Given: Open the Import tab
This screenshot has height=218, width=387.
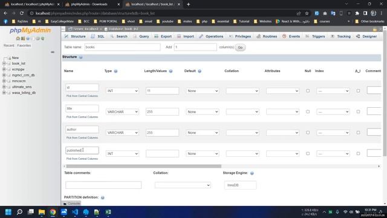Looking at the screenshot, I should pos(186,36).
